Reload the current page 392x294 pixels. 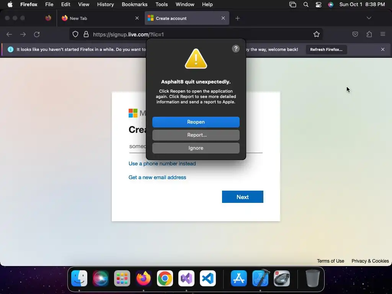tap(37, 34)
